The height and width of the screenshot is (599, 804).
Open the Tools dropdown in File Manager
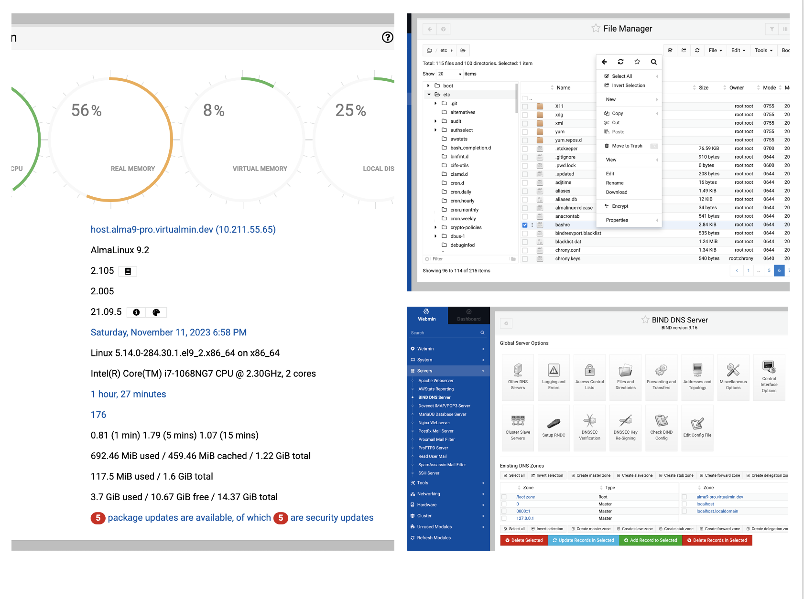tap(763, 50)
